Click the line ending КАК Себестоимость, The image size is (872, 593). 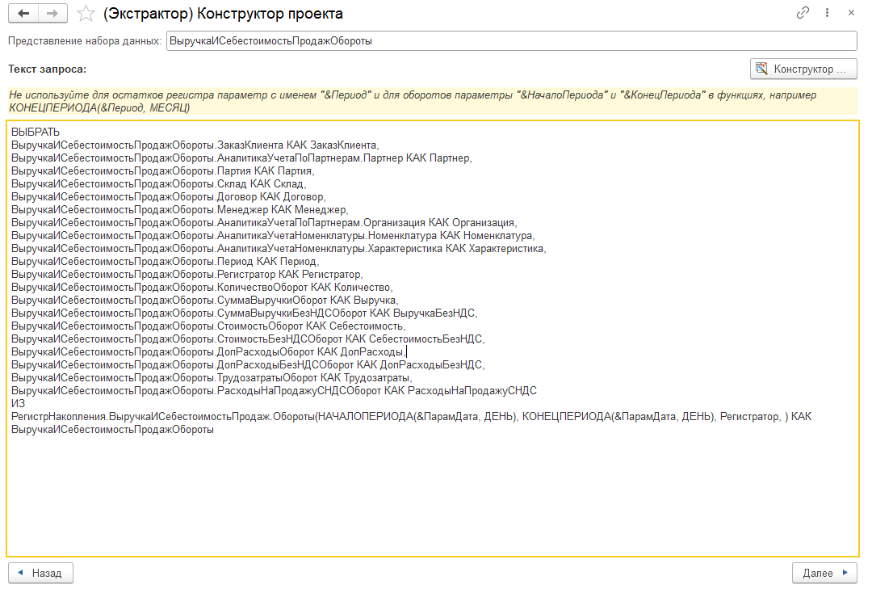coord(208,326)
